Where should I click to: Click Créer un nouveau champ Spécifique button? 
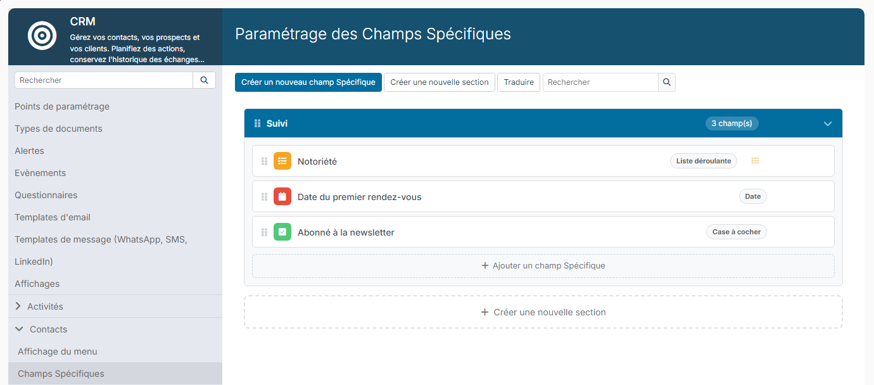tap(308, 82)
